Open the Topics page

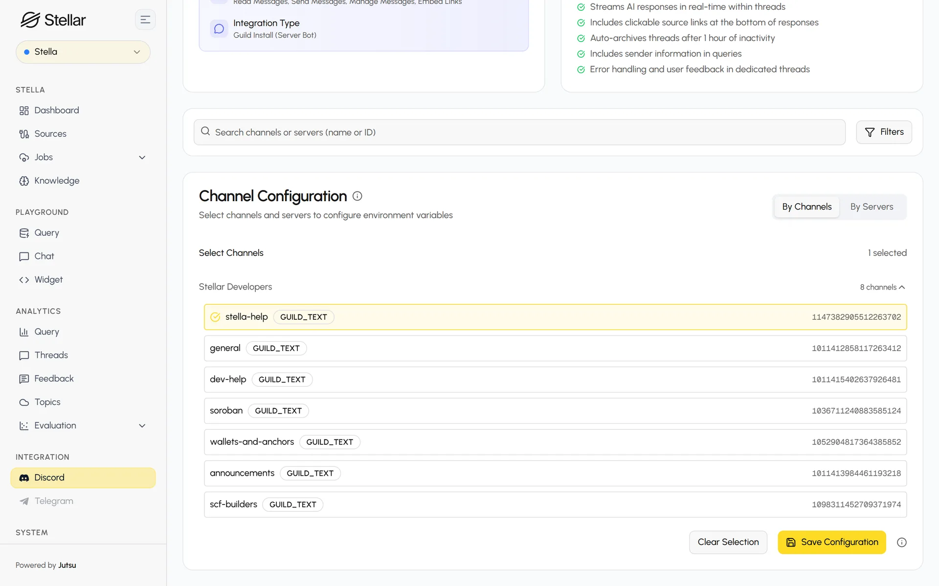[x=83, y=402]
